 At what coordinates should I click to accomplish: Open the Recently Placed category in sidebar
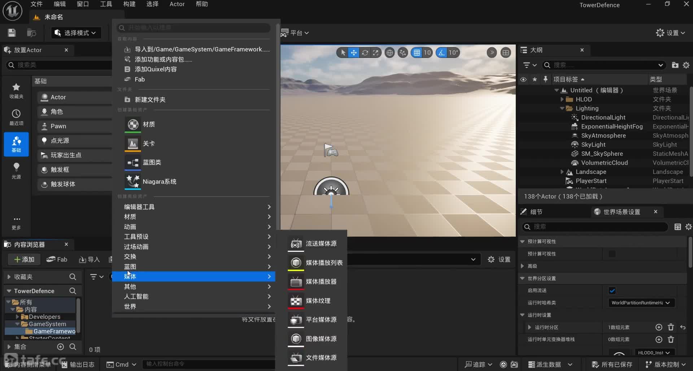[x=16, y=117]
